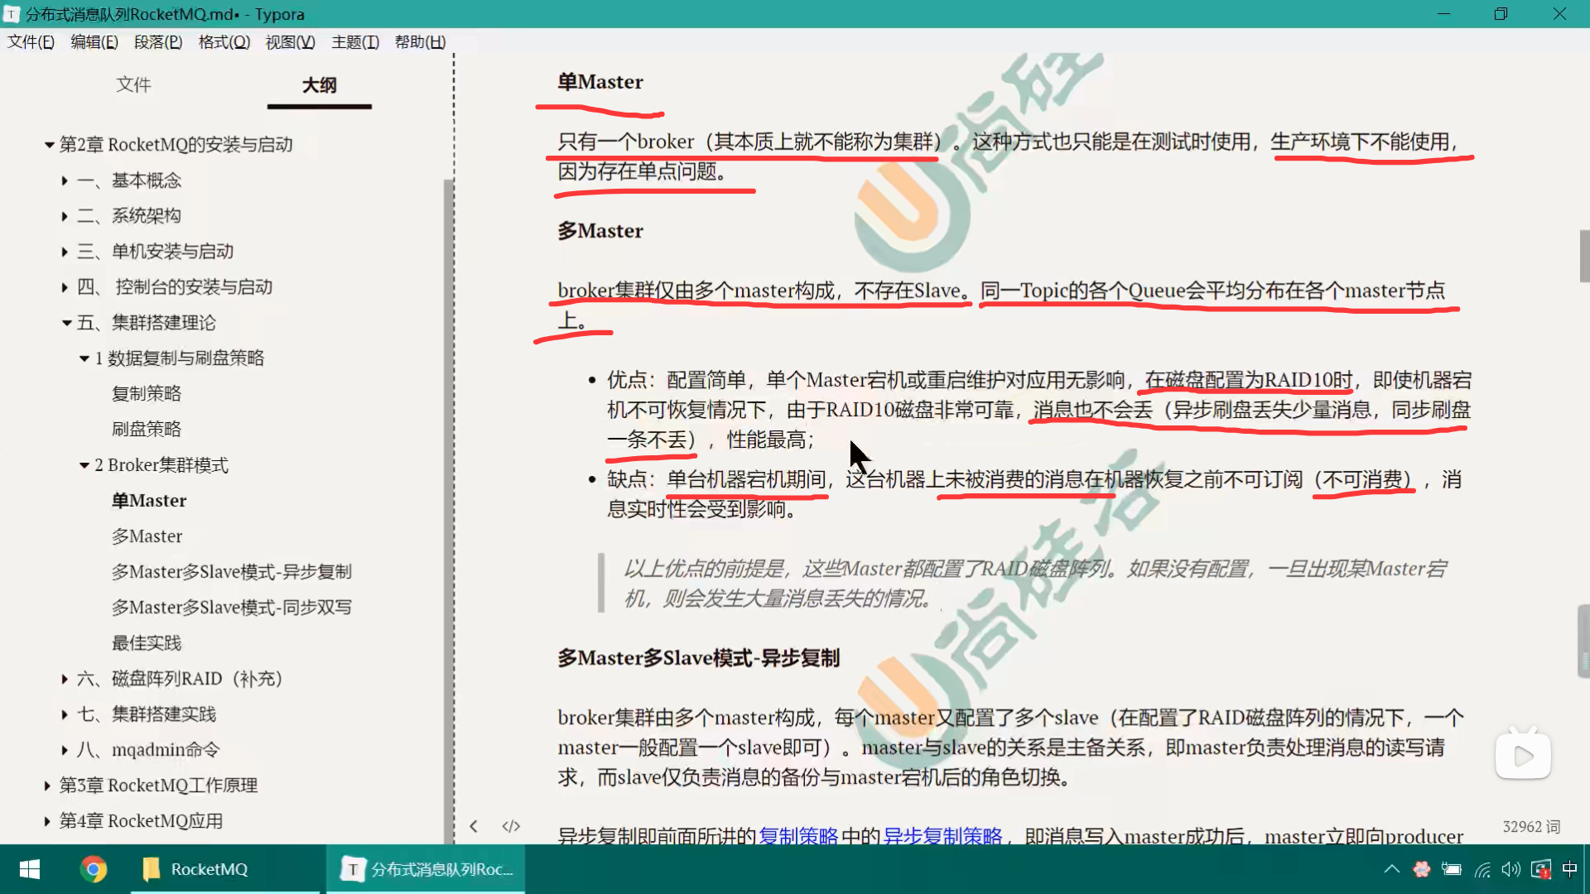Toggle the Chinese input method indicator
Image resolution: width=1590 pixels, height=894 pixels.
[x=1569, y=869]
